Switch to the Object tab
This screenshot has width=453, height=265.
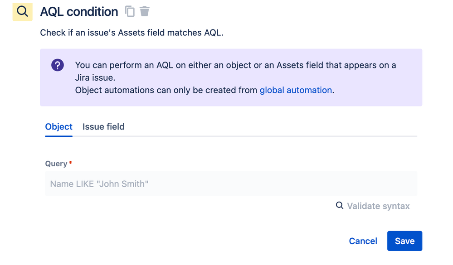[58, 127]
